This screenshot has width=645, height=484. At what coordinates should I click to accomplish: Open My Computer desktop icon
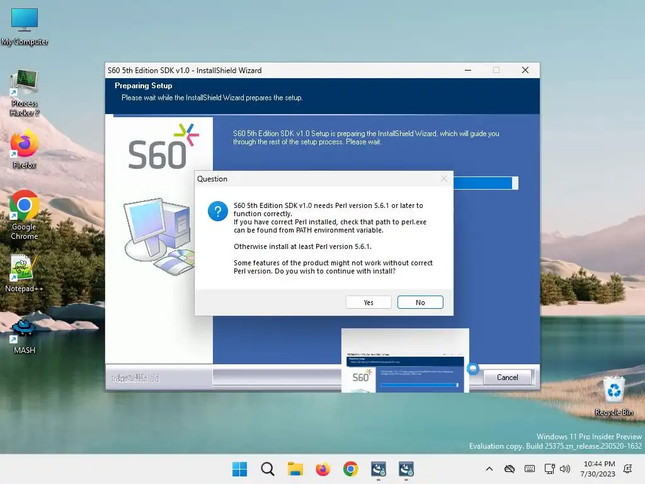25,26
